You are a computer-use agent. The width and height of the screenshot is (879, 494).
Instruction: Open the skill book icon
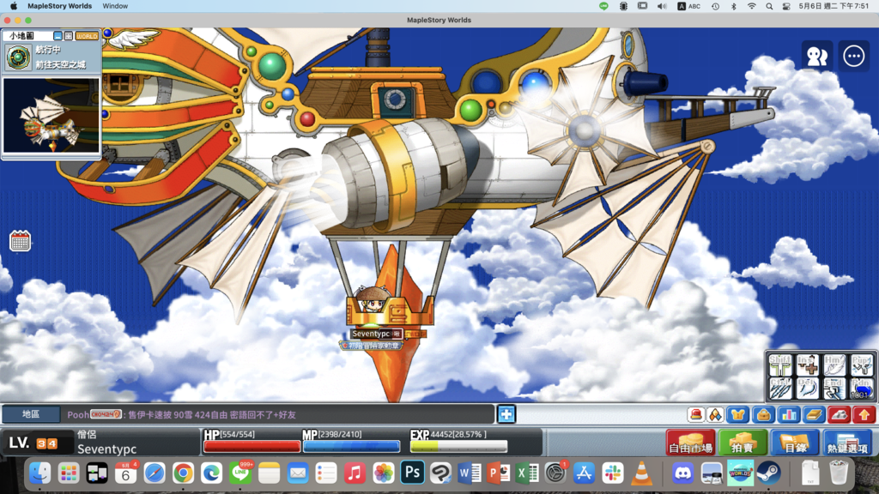814,414
